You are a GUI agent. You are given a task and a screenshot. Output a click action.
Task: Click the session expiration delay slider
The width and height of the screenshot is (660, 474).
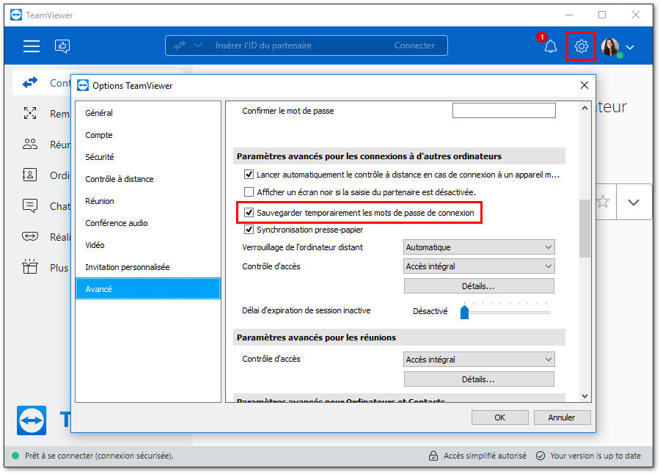pyautogui.click(x=505, y=311)
